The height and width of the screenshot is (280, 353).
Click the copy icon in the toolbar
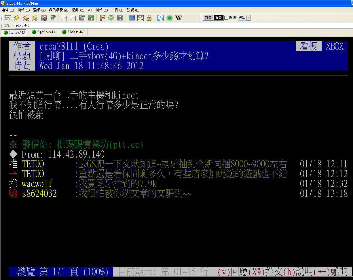tap(64, 18)
